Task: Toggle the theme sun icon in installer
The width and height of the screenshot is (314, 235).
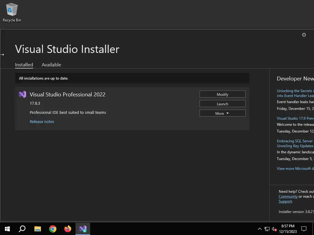Action: click(x=304, y=35)
